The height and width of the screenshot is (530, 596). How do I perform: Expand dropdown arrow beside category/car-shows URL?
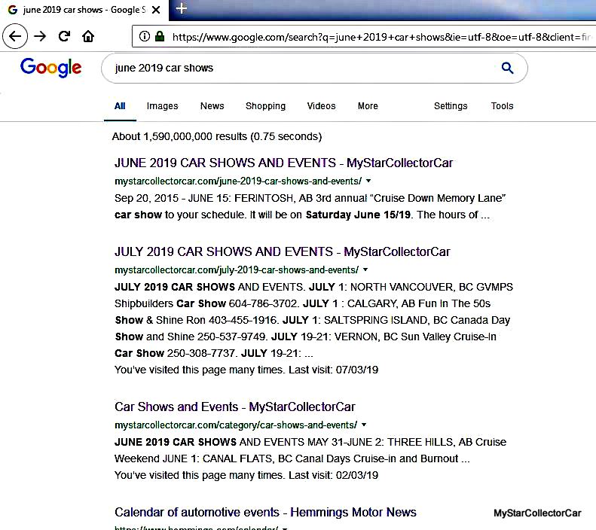364,425
